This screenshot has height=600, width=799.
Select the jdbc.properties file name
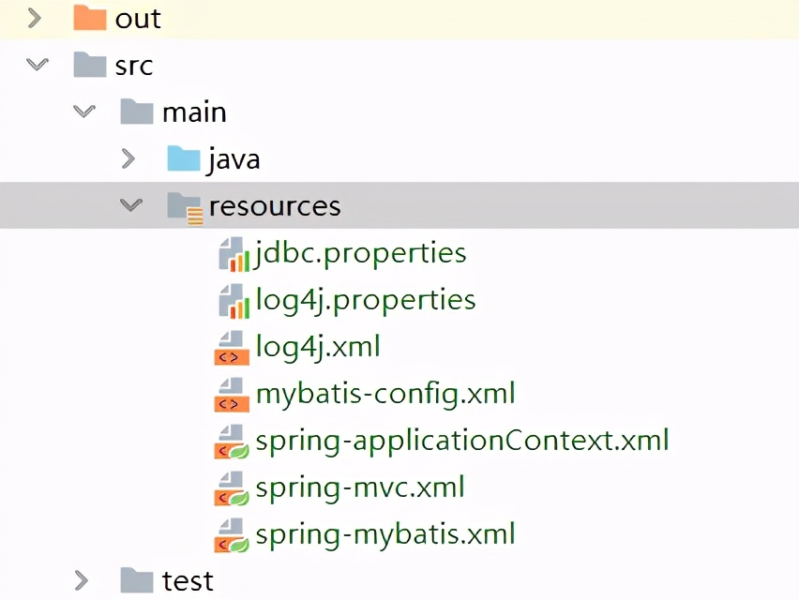360,254
